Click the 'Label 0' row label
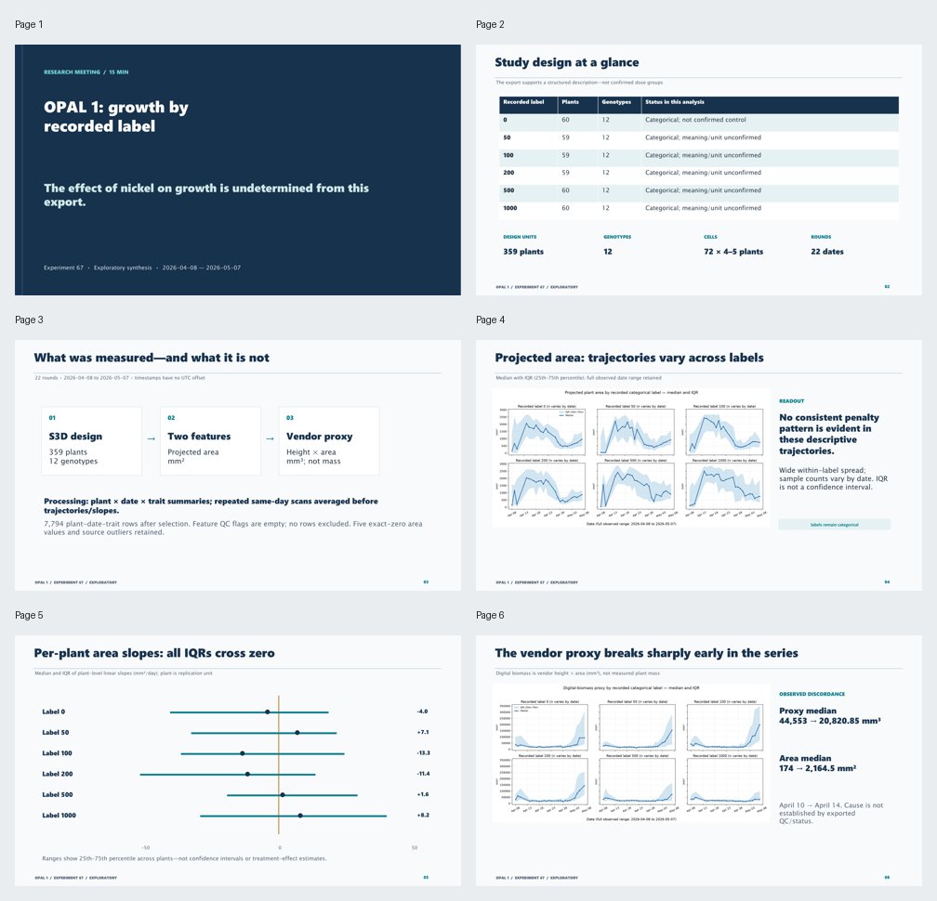The image size is (937, 901). coord(54,712)
